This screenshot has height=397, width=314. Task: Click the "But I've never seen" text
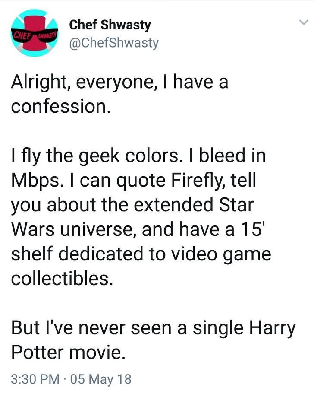[x=86, y=328]
